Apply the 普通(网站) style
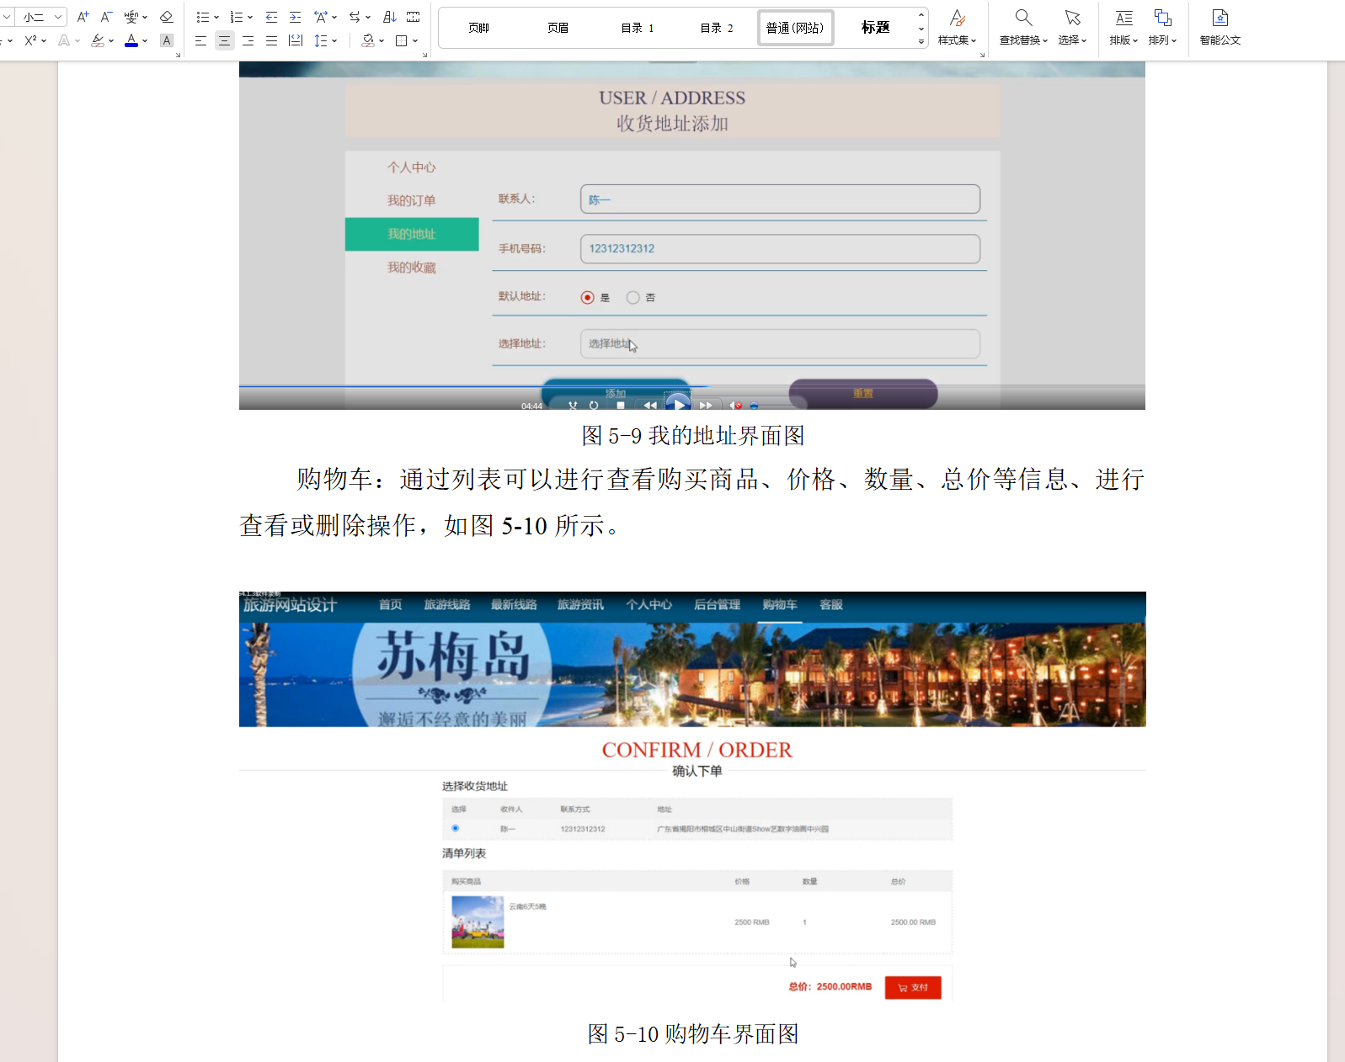The height and width of the screenshot is (1062, 1345). point(796,28)
